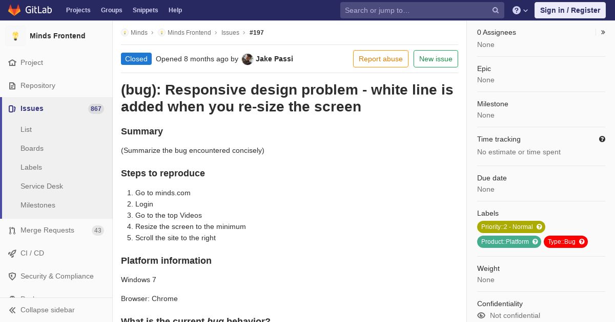Click the issue title heading text
This screenshot has width=615, height=322.
[x=287, y=98]
